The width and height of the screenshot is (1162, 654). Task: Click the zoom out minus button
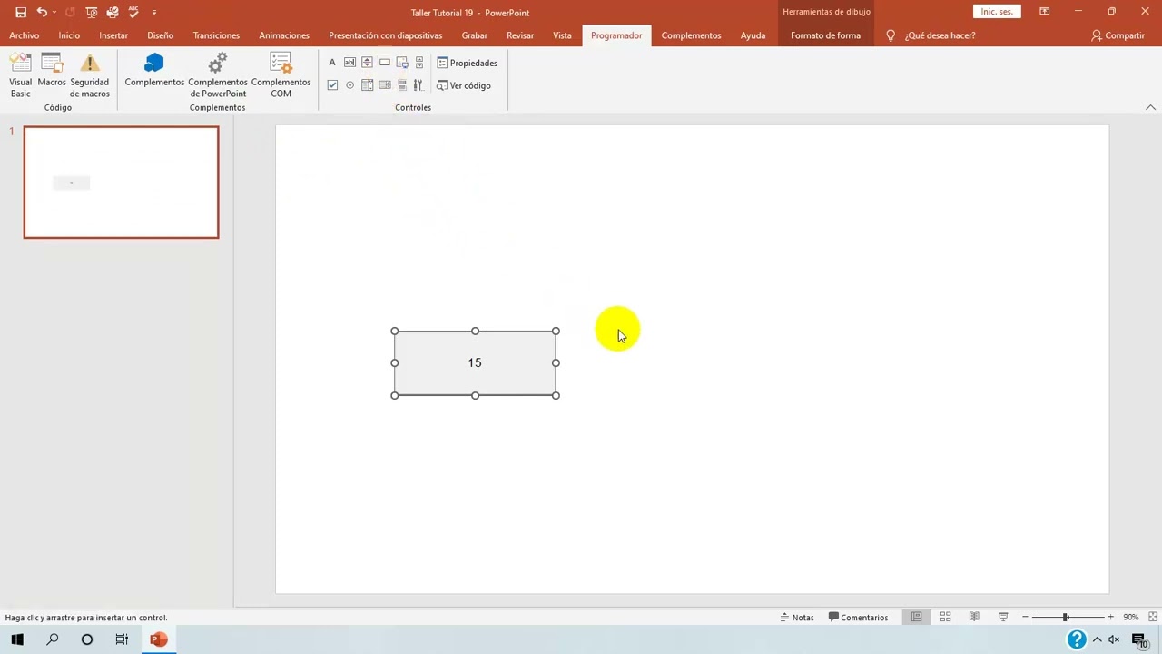(1025, 618)
